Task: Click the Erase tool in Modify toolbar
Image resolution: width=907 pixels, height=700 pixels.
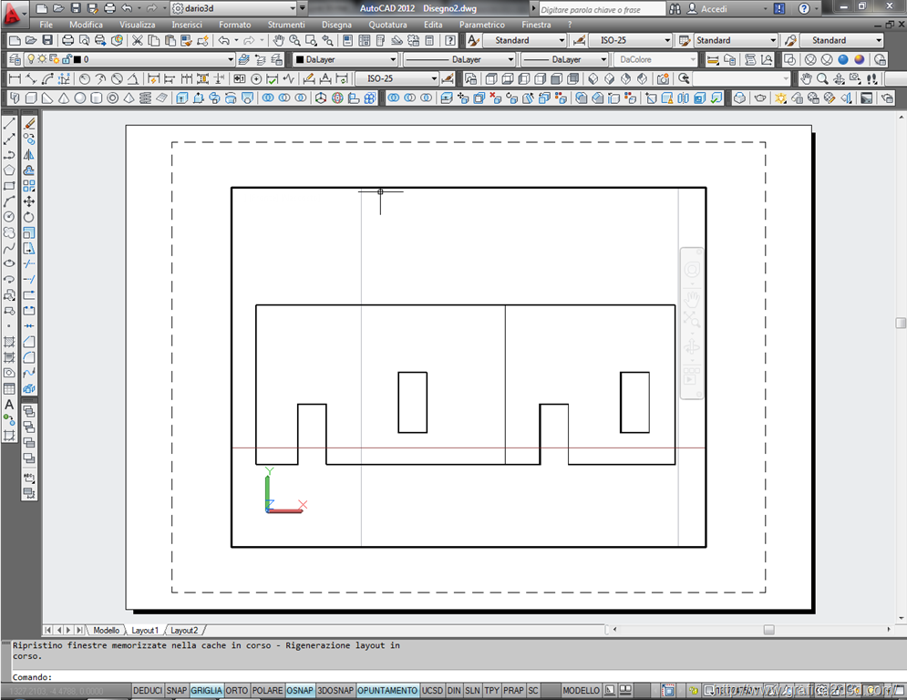Action: coord(29,123)
